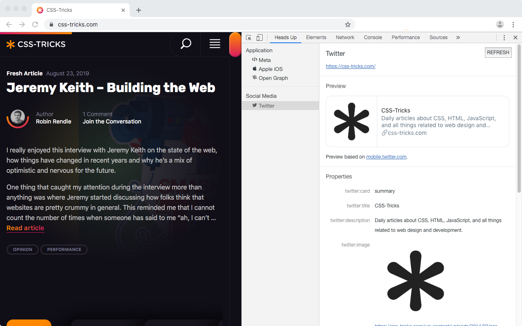
Task: Click the CSS-Tricks logo
Action: coord(36,44)
